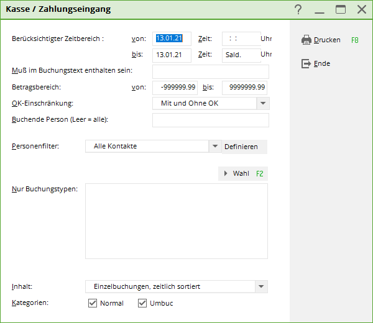Click the Betragsbereich von amount field
The width and height of the screenshot is (373, 323).
click(x=175, y=88)
